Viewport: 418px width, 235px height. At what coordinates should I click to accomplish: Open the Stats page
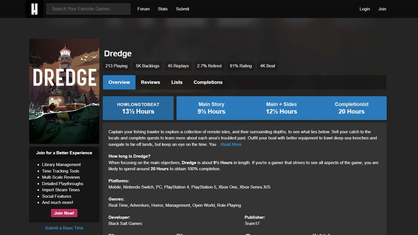163,9
